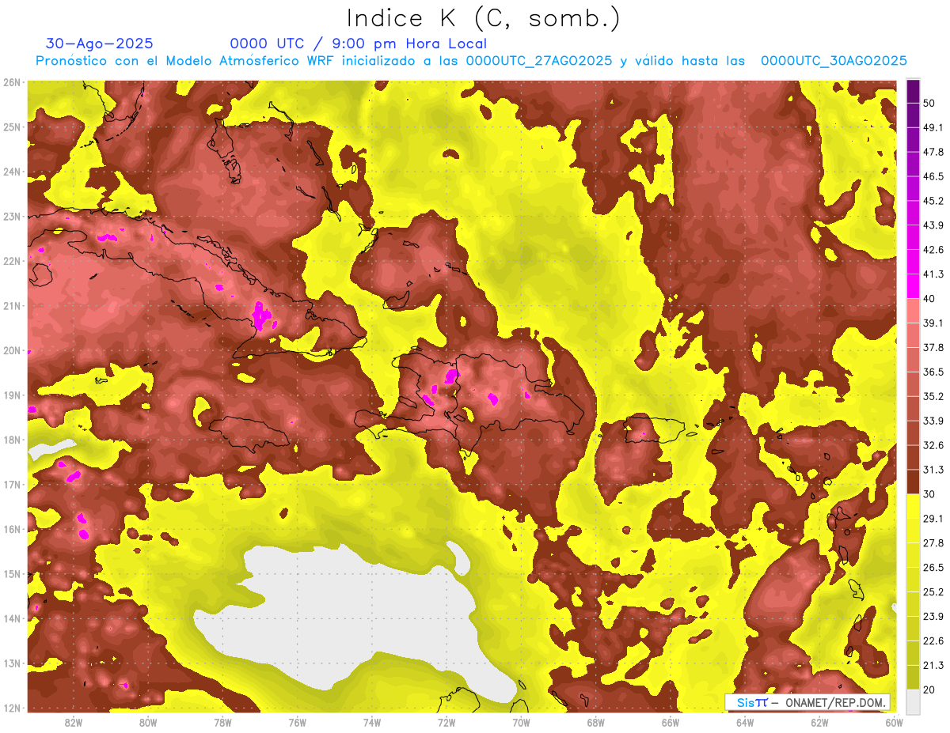The width and height of the screenshot is (950, 733).
Task: Click the '35.2' color scale label
Action: coord(933,396)
